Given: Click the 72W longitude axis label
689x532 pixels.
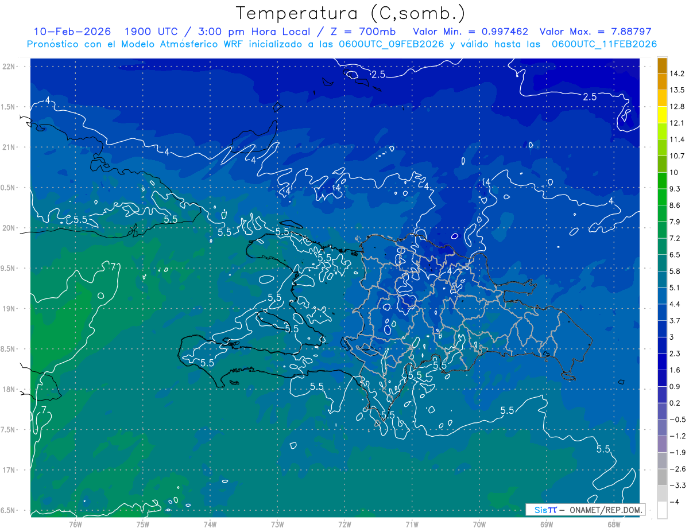Looking at the screenshot, I should 344,523.
